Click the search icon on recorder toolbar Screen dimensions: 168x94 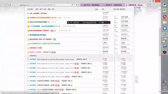(x=71, y=22)
